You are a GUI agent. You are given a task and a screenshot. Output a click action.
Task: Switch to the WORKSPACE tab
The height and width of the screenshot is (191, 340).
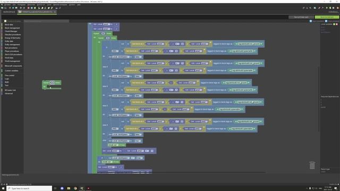9,12
